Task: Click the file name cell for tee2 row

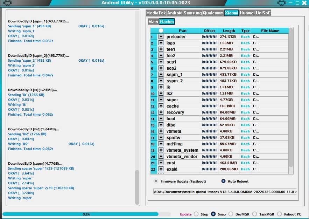Action: [x=270, y=56]
